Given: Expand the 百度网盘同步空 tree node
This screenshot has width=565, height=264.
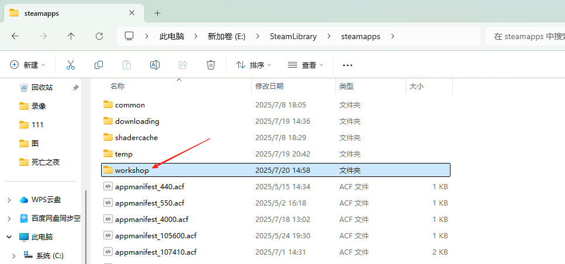Looking at the screenshot, I should click(9, 218).
